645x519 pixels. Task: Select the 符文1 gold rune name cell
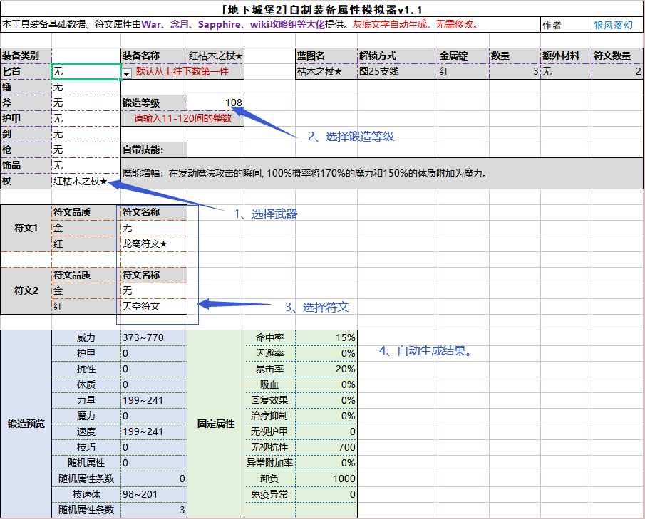click(154, 228)
